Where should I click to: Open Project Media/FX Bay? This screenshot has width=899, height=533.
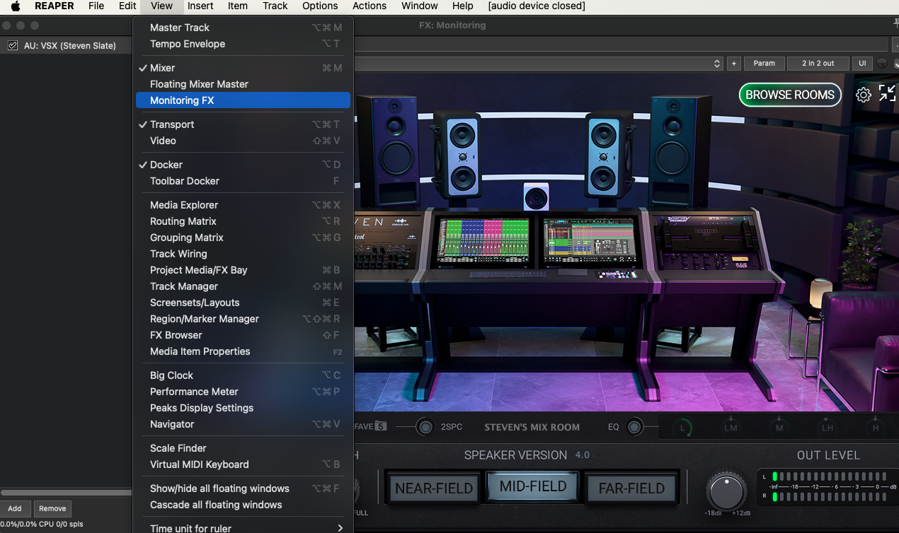click(243, 270)
